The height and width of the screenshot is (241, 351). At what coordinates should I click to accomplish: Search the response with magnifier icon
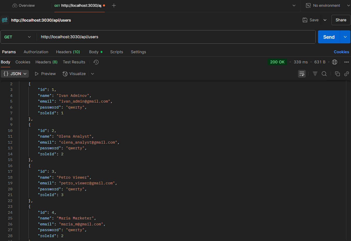(x=324, y=74)
